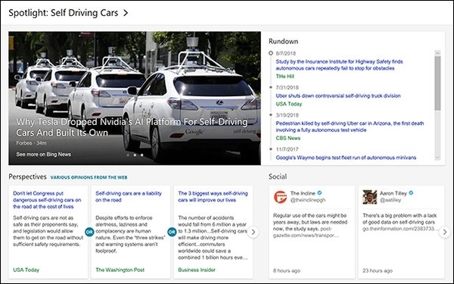Click 23 hours ago timestamp
The image size is (454, 284).
378,270
